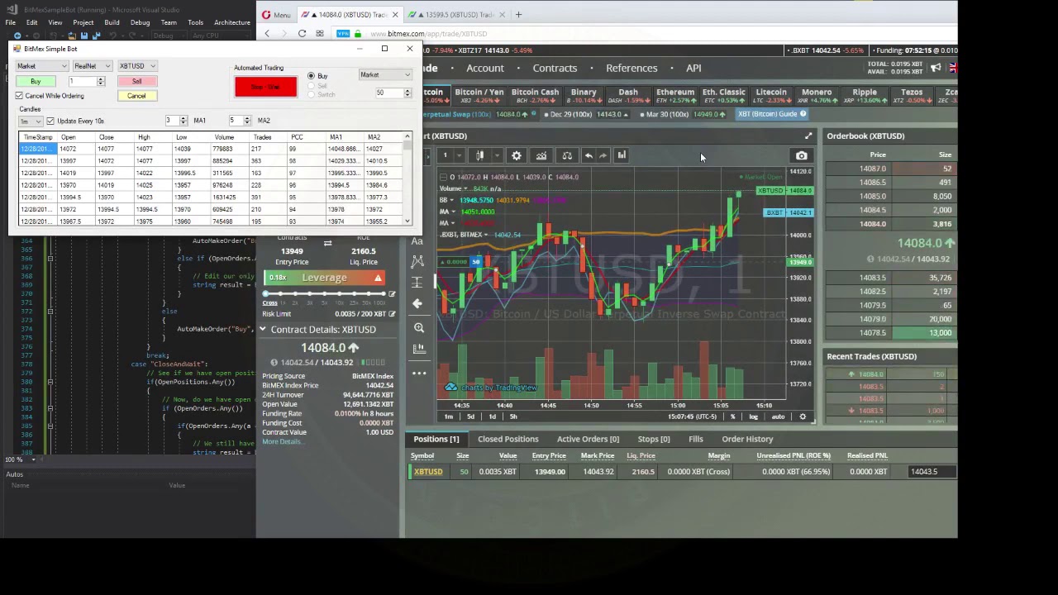
Task: Open the Market order type dropdown in bot
Action: 41,66
